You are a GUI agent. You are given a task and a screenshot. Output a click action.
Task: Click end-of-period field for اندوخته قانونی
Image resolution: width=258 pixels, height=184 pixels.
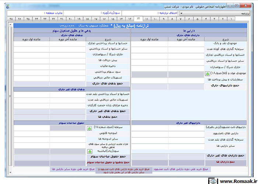[67, 134]
